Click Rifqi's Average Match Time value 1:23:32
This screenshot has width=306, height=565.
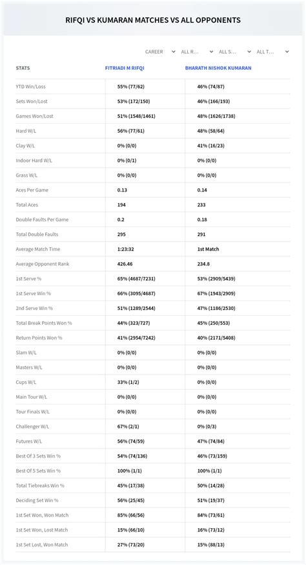pyautogui.click(x=127, y=249)
